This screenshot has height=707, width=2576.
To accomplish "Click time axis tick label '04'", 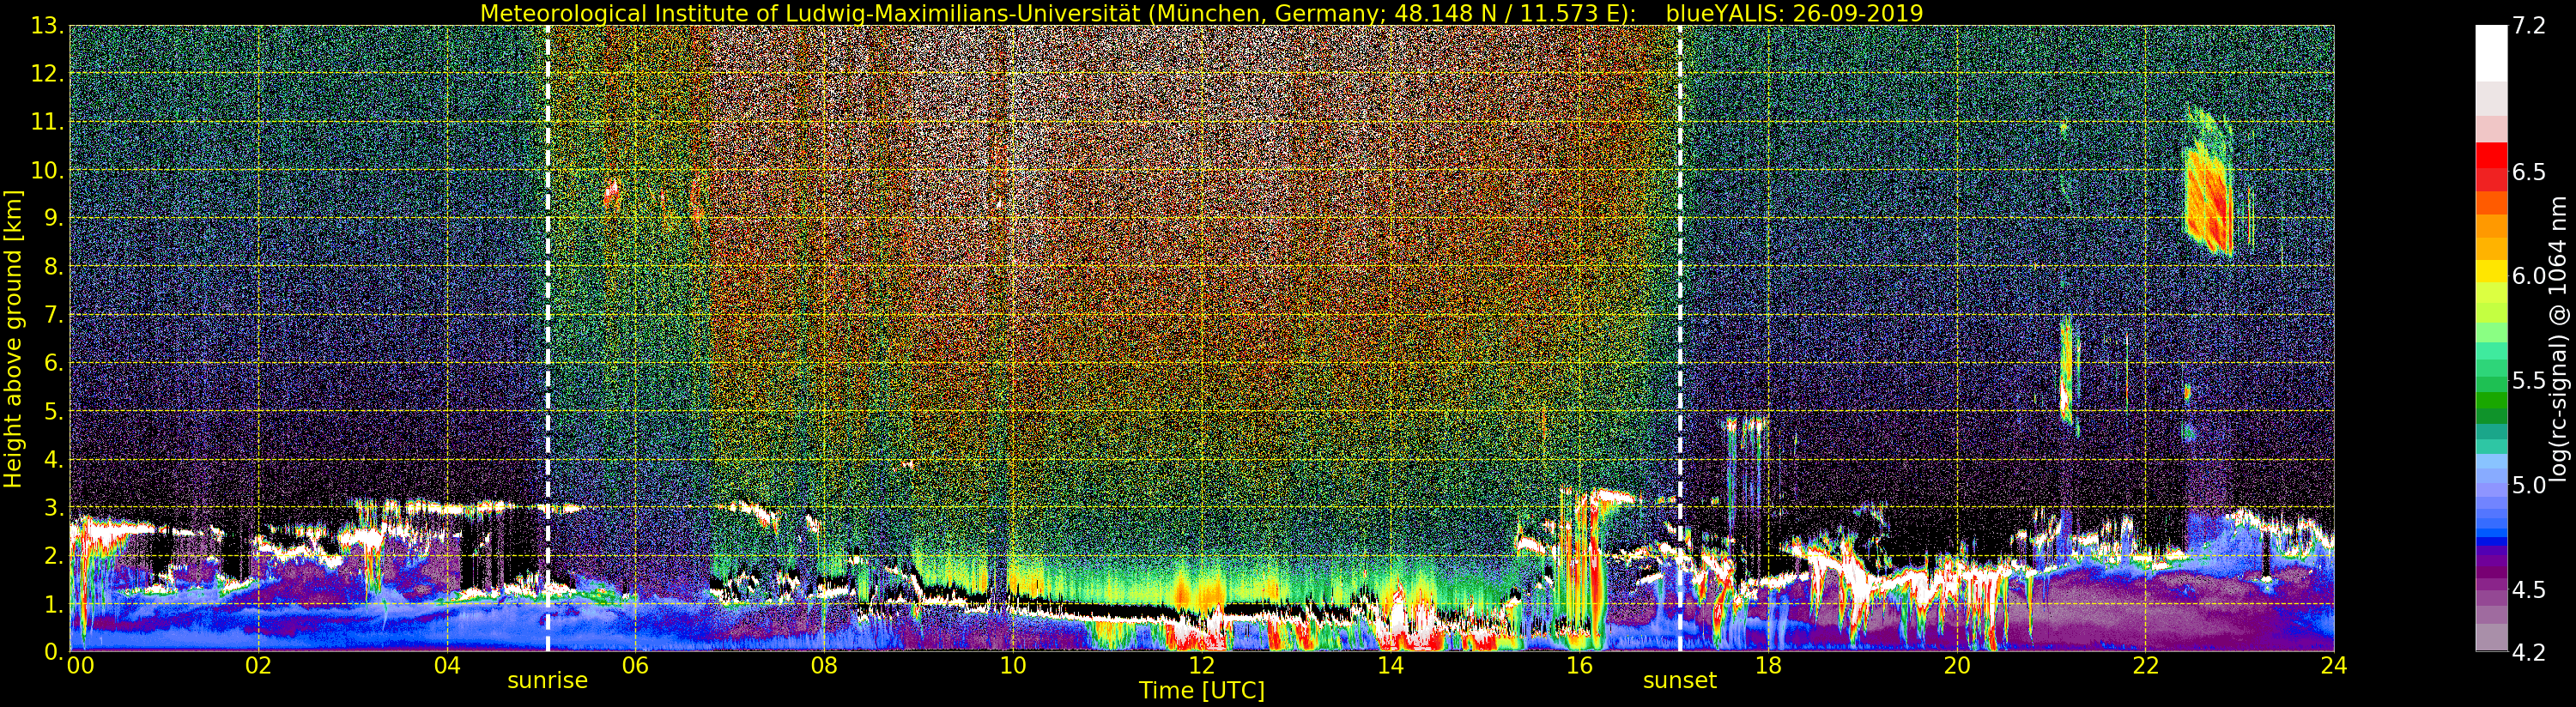I will [x=447, y=665].
